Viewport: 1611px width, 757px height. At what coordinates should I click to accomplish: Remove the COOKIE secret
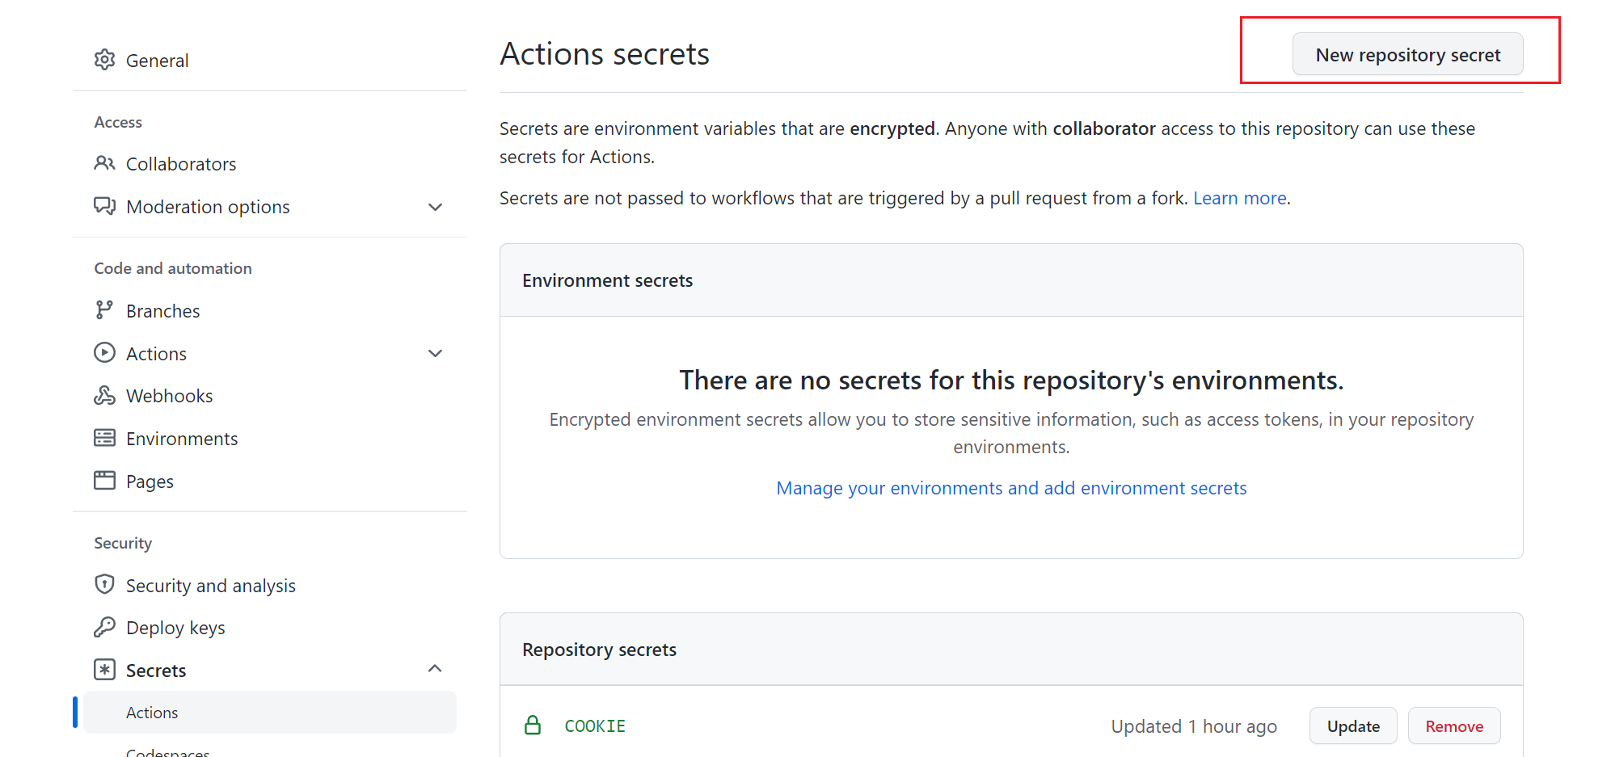pos(1453,726)
